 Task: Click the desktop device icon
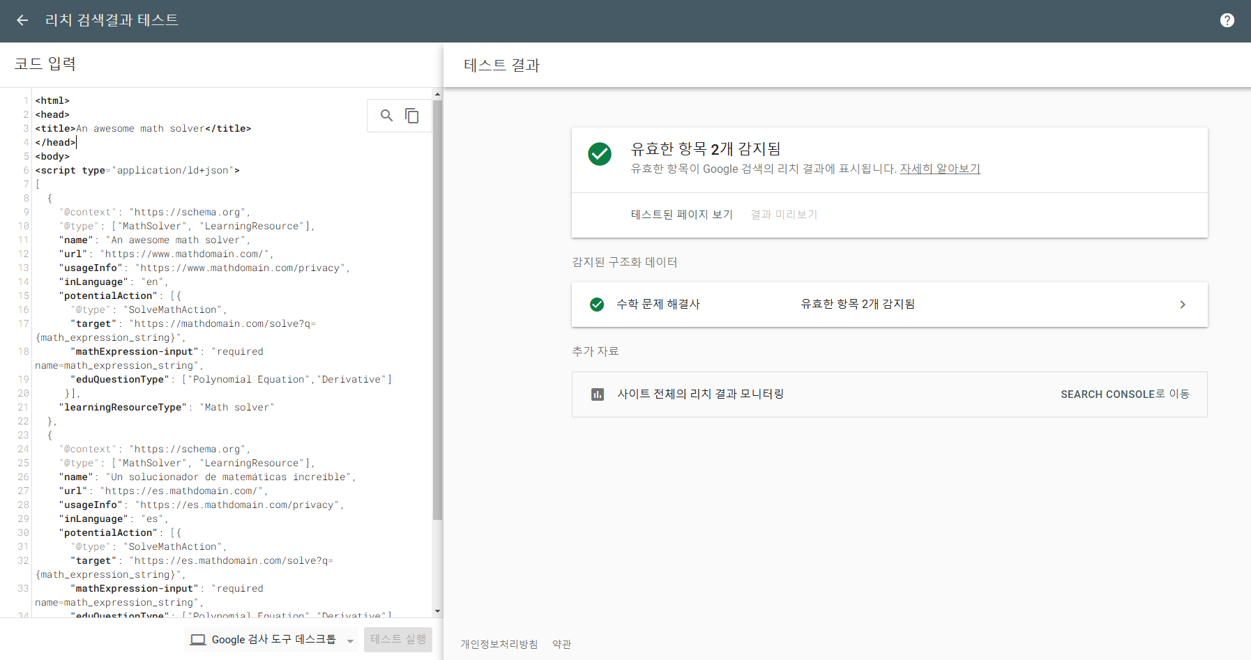tap(198, 640)
